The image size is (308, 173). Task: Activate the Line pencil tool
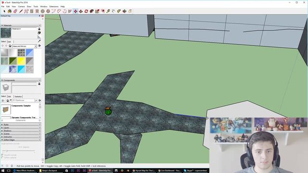click(x=21, y=12)
